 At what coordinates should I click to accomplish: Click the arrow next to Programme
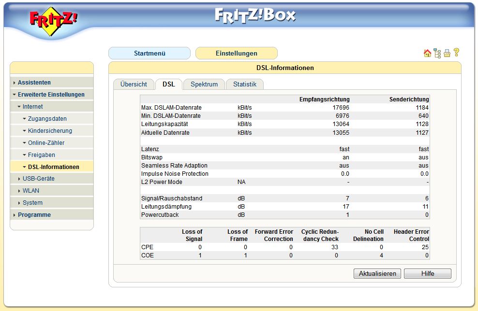point(15,215)
